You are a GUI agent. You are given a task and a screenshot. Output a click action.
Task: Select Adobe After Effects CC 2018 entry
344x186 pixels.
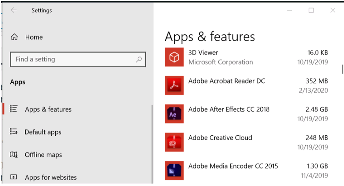(x=229, y=109)
